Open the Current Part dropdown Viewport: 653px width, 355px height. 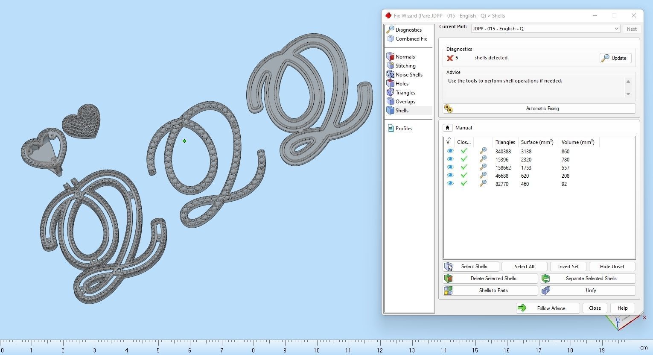click(x=545, y=29)
